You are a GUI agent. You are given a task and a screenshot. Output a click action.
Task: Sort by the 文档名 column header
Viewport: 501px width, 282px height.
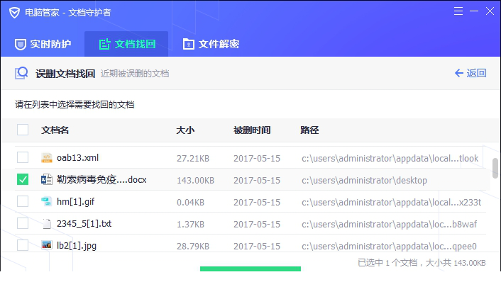(x=55, y=130)
